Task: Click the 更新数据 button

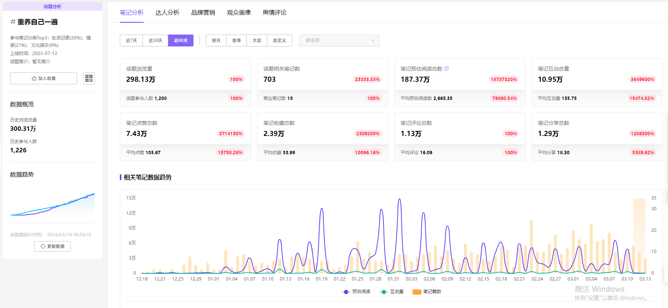Action: tap(52, 246)
